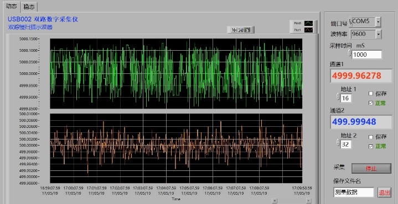This screenshot has width=398, height=204.
Task: Click the Plot0 legend line sample
Action: [x=309, y=24]
